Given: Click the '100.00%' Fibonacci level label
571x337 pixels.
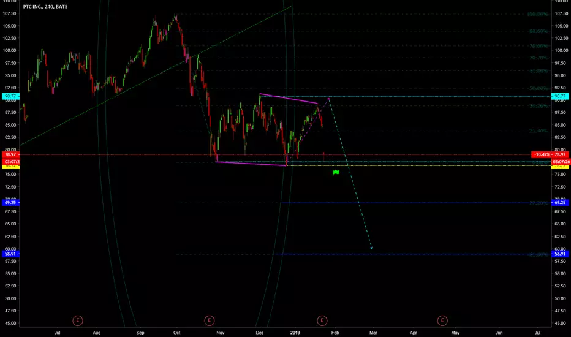Looking at the screenshot, I should point(537,14).
